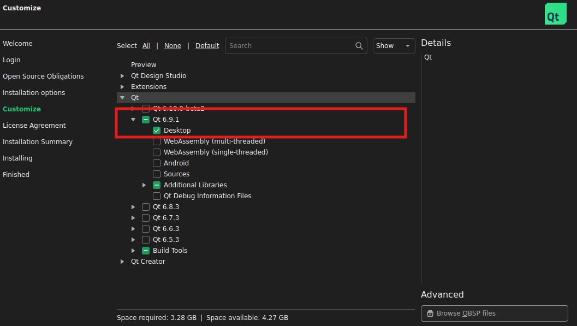The width and height of the screenshot is (577, 326).
Task: Check the Android checkbox
Action: pos(157,163)
